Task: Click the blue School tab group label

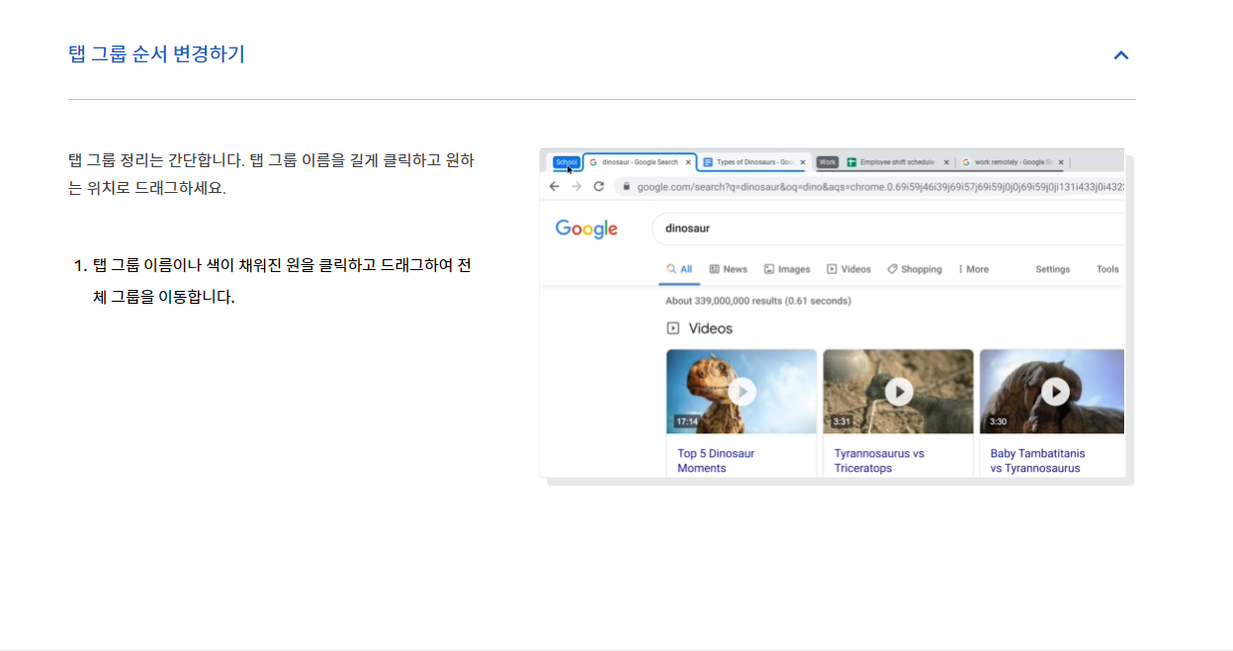Action: [567, 162]
